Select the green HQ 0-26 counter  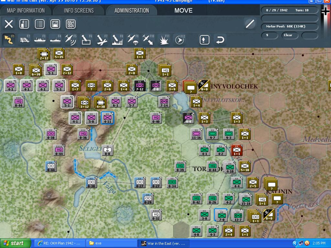click(212, 199)
